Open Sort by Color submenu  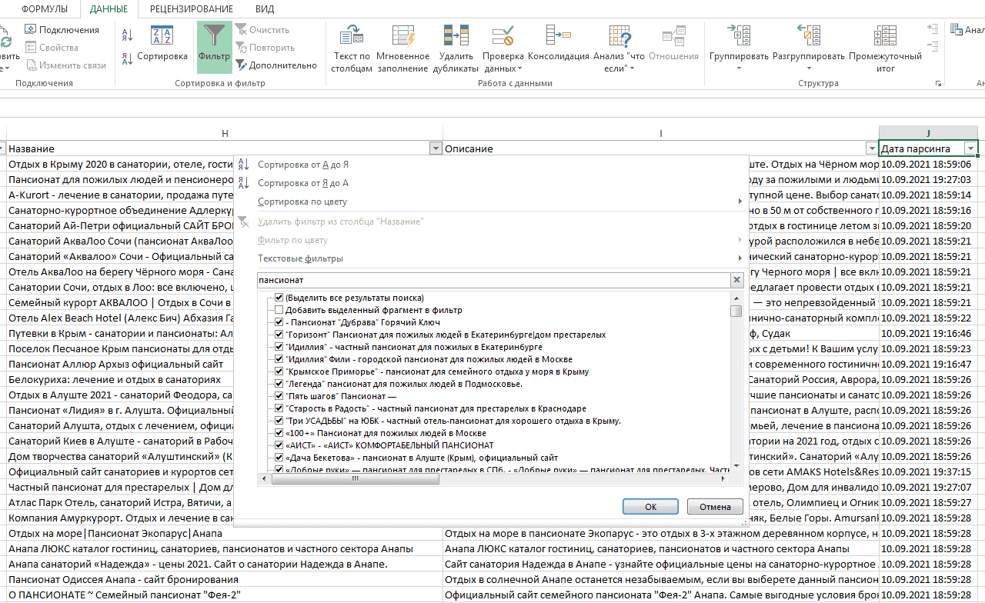tap(302, 202)
